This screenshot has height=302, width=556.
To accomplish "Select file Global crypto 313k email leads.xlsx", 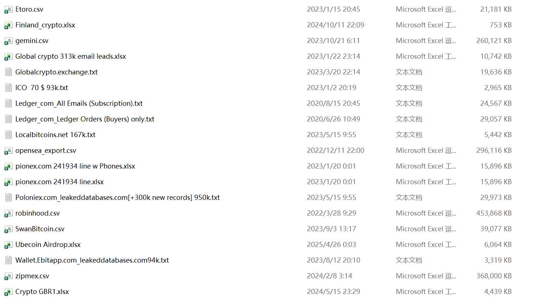I will pos(71,57).
